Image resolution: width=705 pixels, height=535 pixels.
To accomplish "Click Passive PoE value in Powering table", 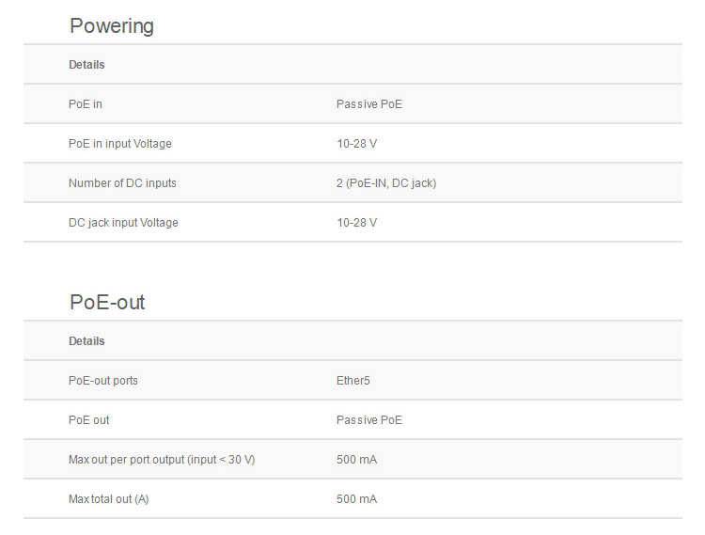I will pyautogui.click(x=368, y=104).
